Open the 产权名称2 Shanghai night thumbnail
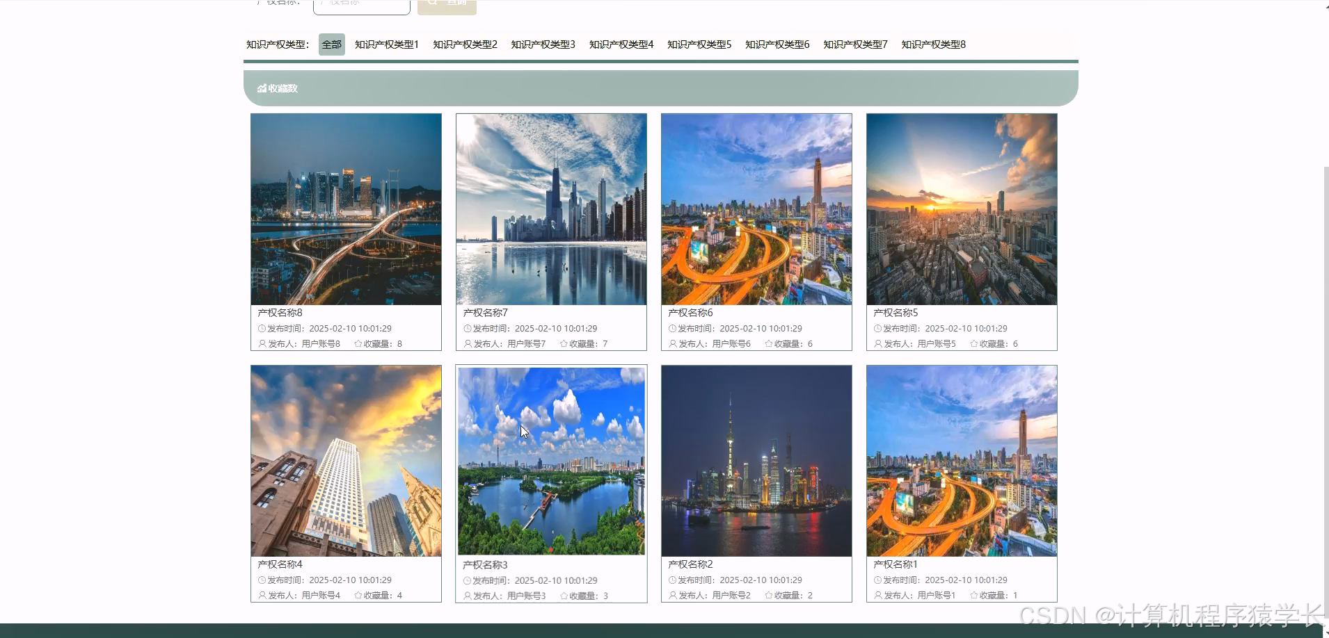This screenshot has width=1329, height=638. click(756, 461)
